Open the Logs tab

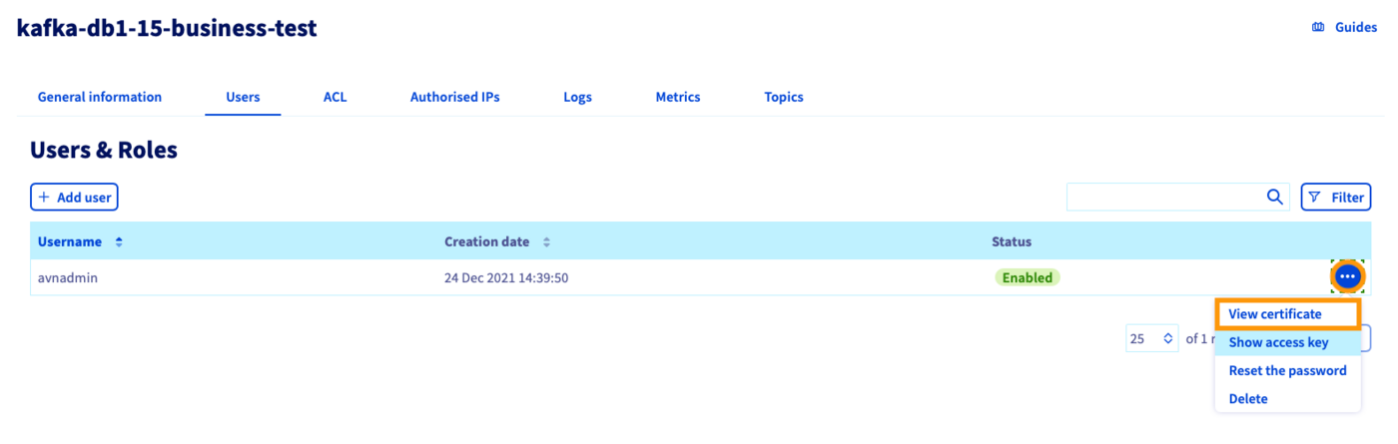(x=577, y=97)
